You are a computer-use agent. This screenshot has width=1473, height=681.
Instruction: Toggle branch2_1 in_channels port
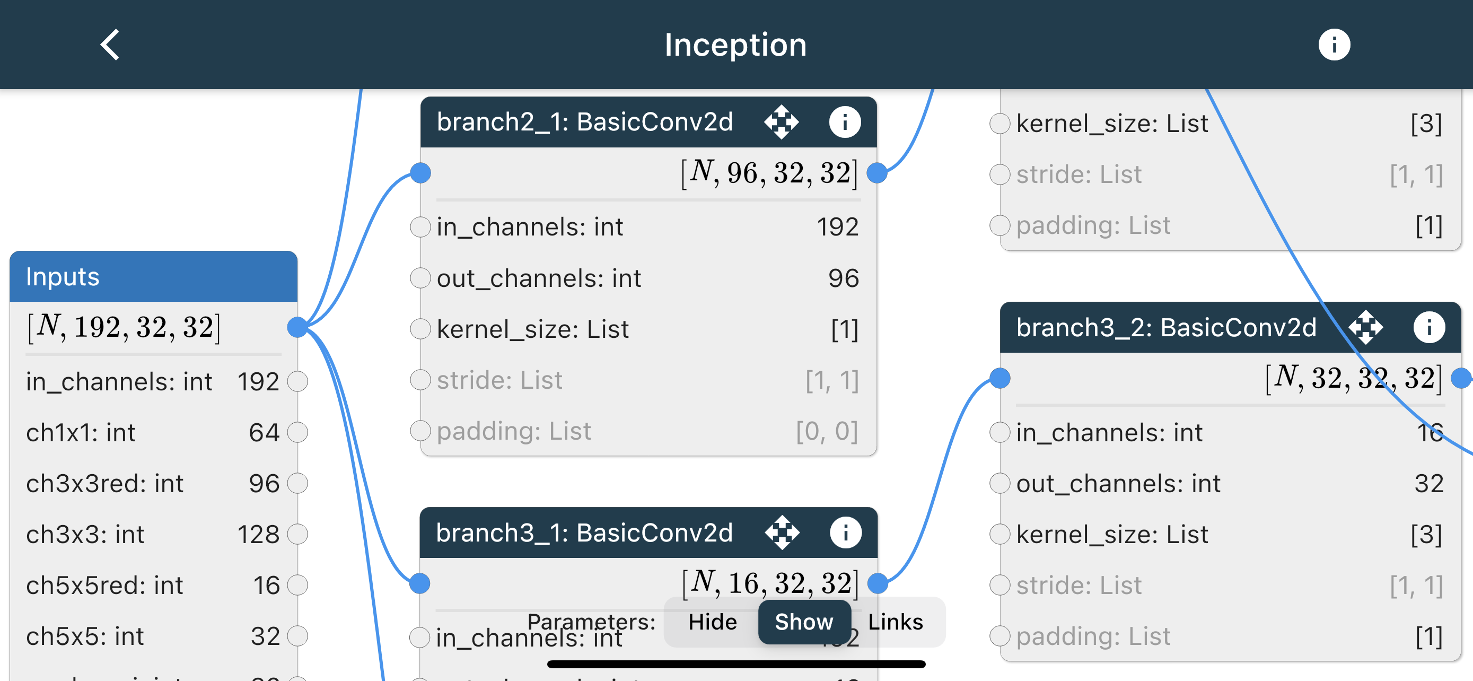pyautogui.click(x=420, y=226)
